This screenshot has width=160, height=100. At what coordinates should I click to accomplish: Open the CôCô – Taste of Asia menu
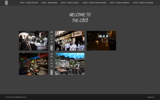coord(29,3)
